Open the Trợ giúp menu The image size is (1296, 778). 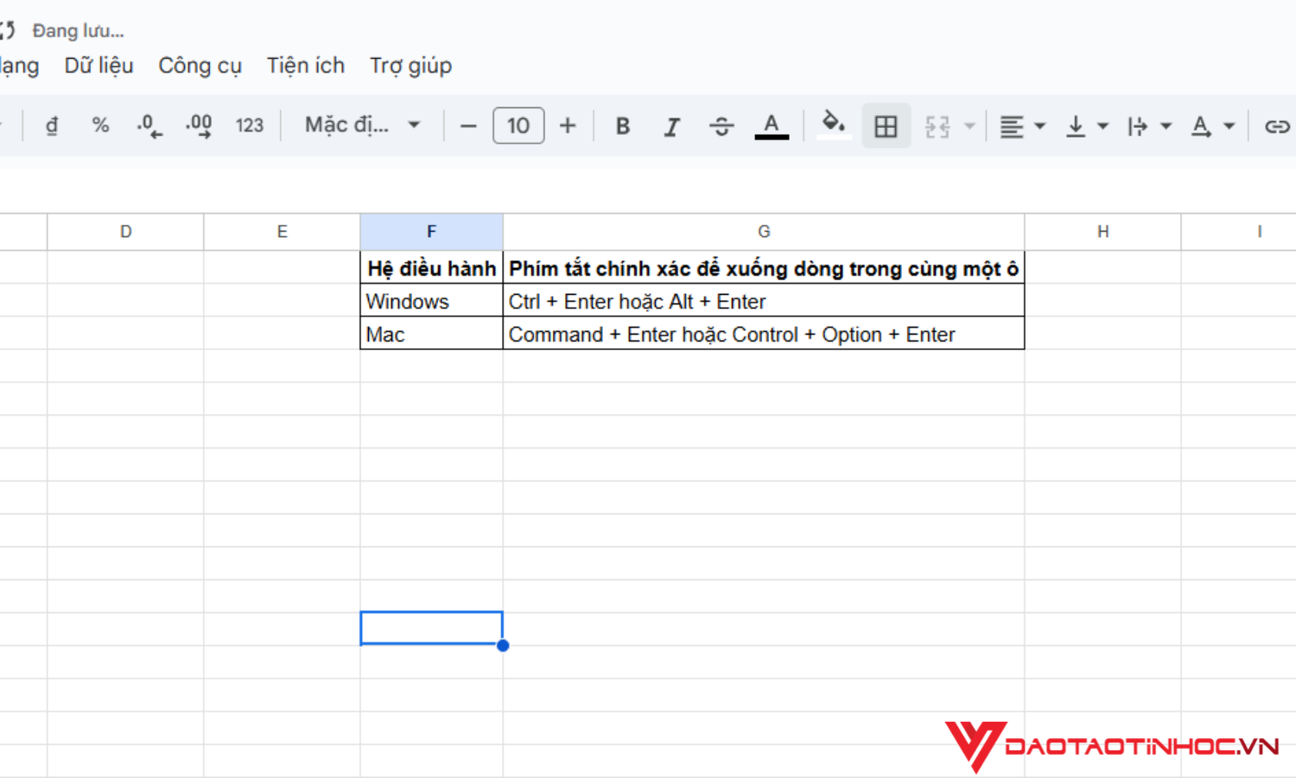pos(410,65)
